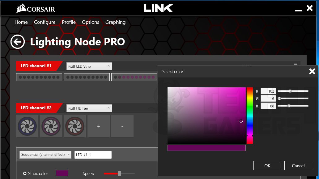This screenshot has width=319, height=179.
Task: Select the purple-ringed second fan icon
Action: (51, 126)
